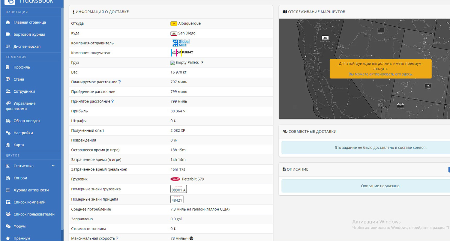The image size is (450, 241).
Task: Click the truck icon beside Обзор поездок
Action: point(8,121)
